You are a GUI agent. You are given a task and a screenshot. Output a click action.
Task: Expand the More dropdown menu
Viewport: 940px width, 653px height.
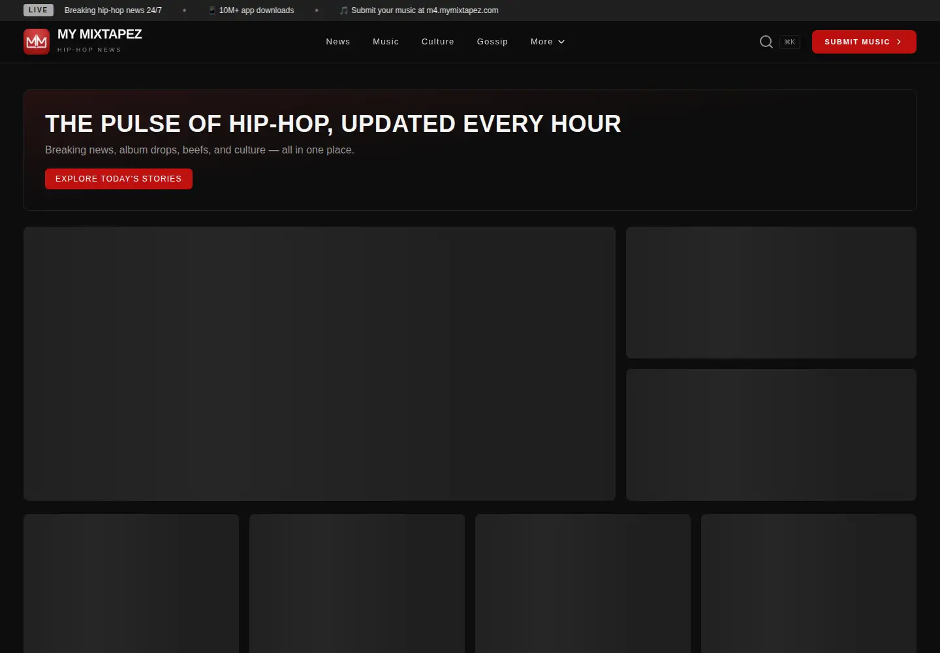pos(548,42)
